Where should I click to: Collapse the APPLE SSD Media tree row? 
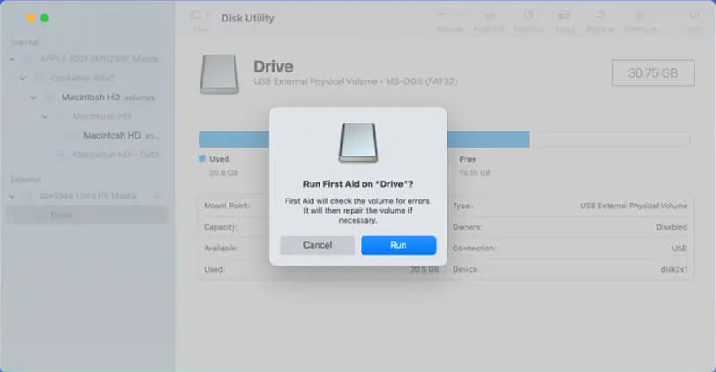pyautogui.click(x=12, y=59)
